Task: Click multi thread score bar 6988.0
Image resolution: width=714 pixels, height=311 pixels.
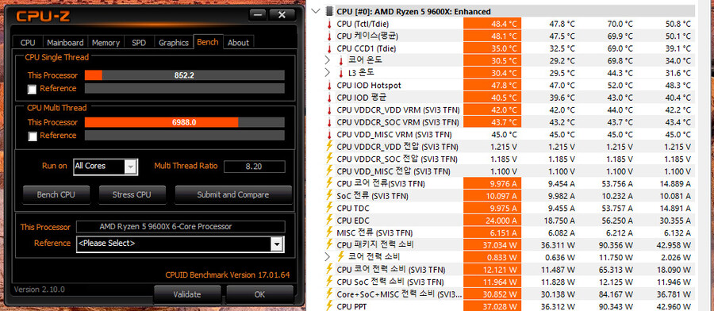Action: click(184, 122)
